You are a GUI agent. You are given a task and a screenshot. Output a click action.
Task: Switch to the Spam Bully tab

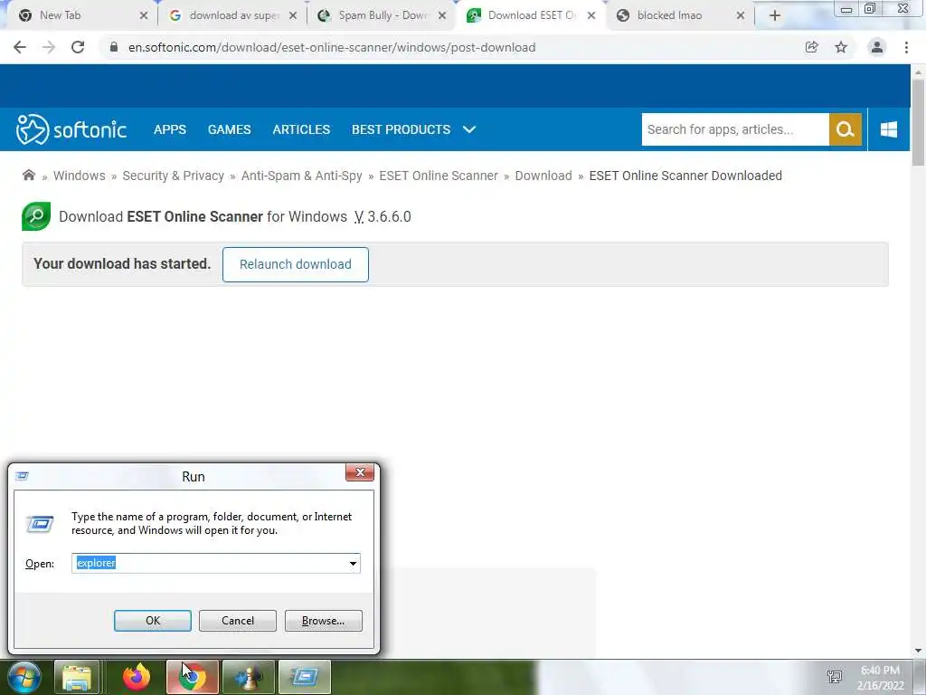tap(382, 16)
